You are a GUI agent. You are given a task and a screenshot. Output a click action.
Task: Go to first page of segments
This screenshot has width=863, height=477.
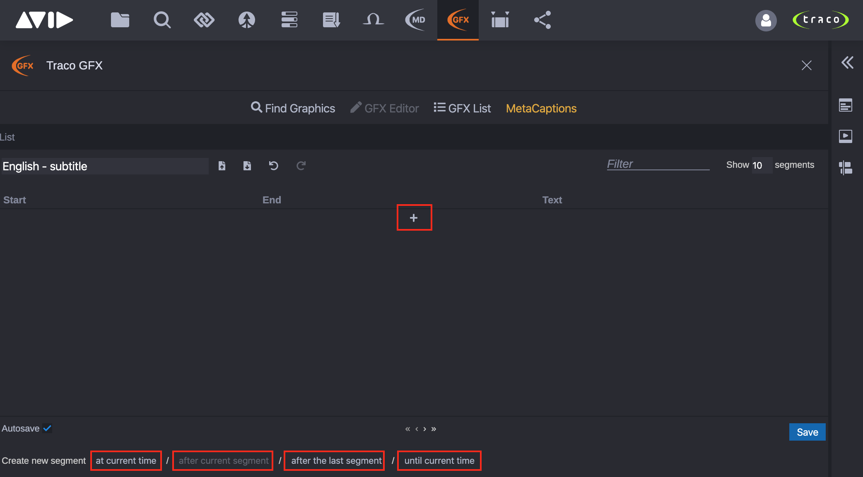pyautogui.click(x=407, y=429)
